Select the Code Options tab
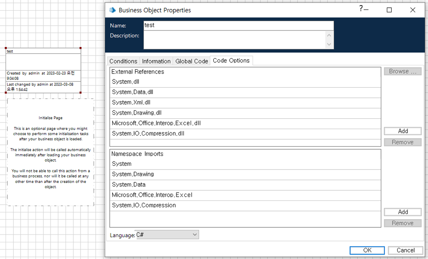Viewport: 428px width, 259px height. pos(231,60)
